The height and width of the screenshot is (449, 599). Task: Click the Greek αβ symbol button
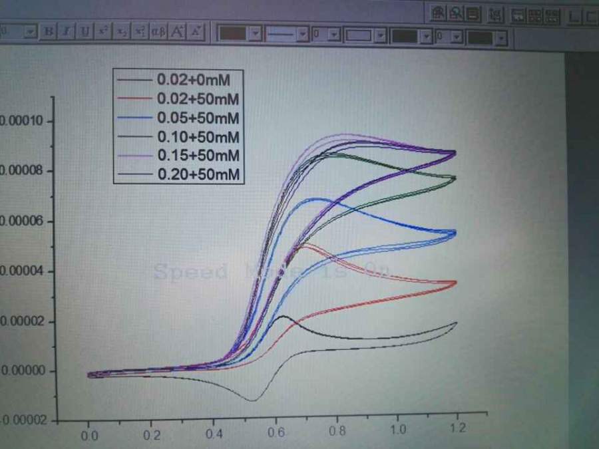(158, 31)
